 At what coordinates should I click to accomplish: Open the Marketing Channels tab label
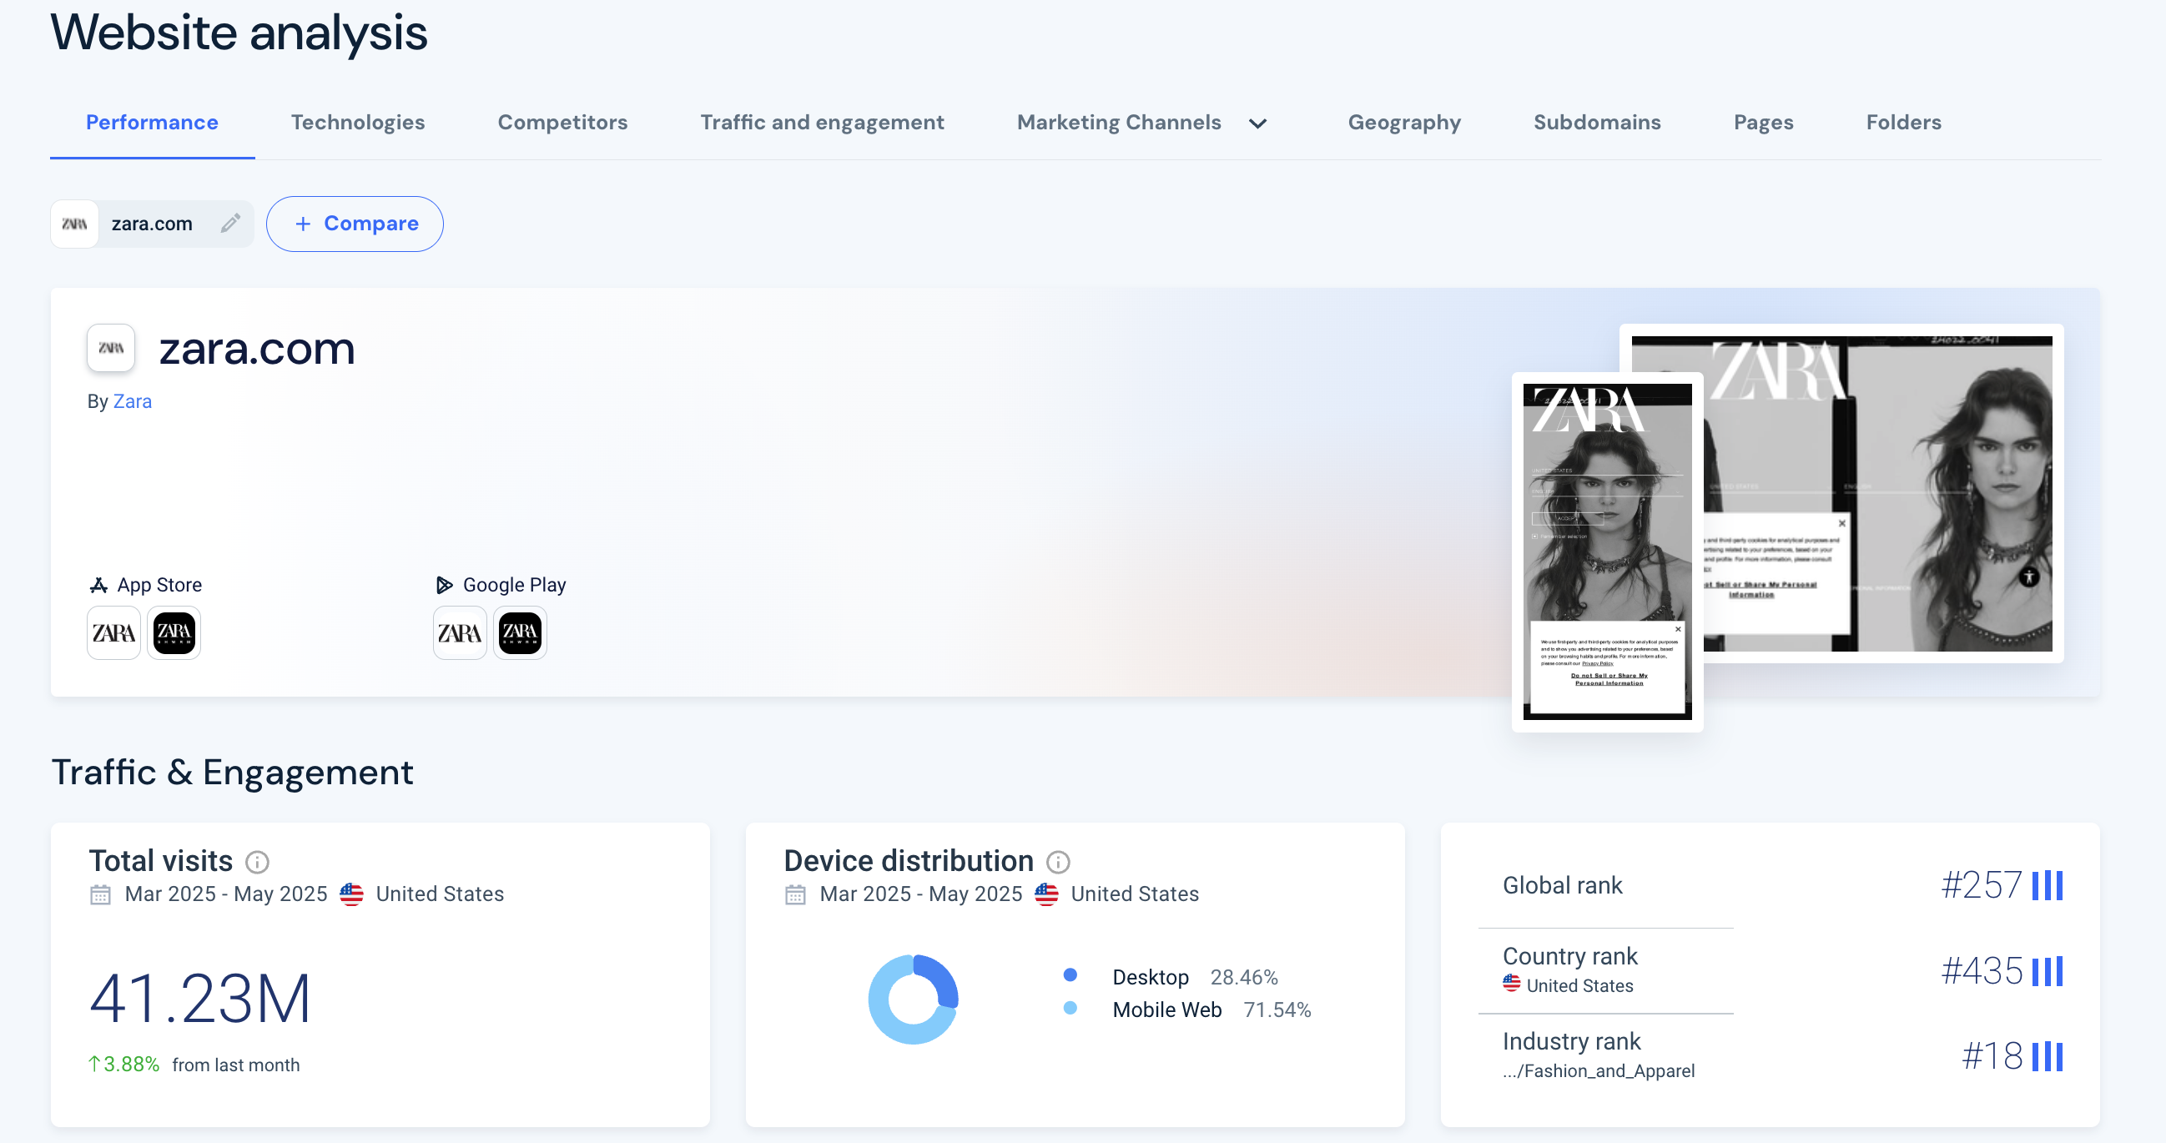(1118, 122)
